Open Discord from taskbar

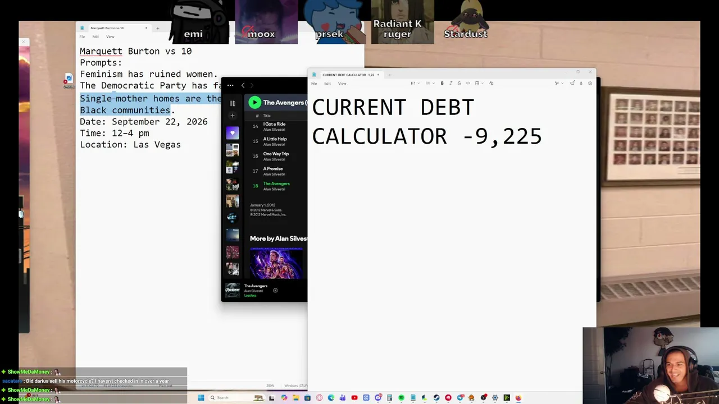pyautogui.click(x=378, y=398)
